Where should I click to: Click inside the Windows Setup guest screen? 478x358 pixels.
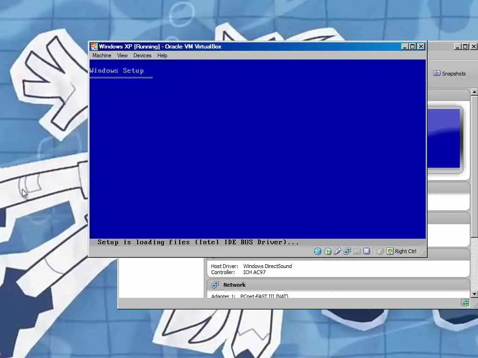point(258,149)
